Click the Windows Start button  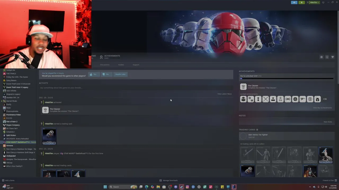(105, 187)
